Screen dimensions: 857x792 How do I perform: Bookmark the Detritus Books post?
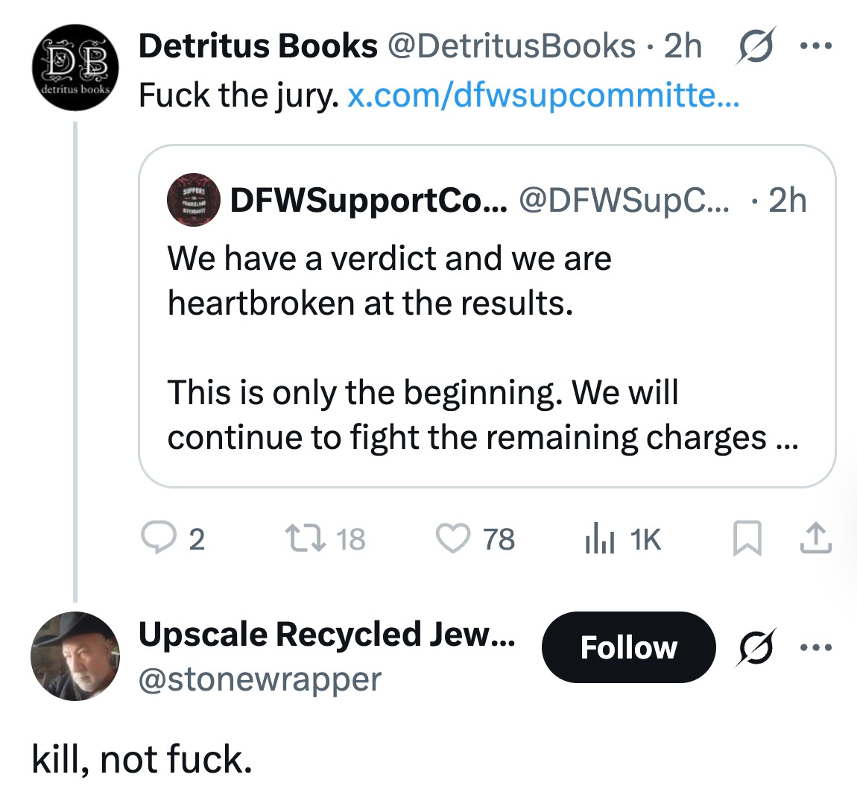(x=744, y=538)
